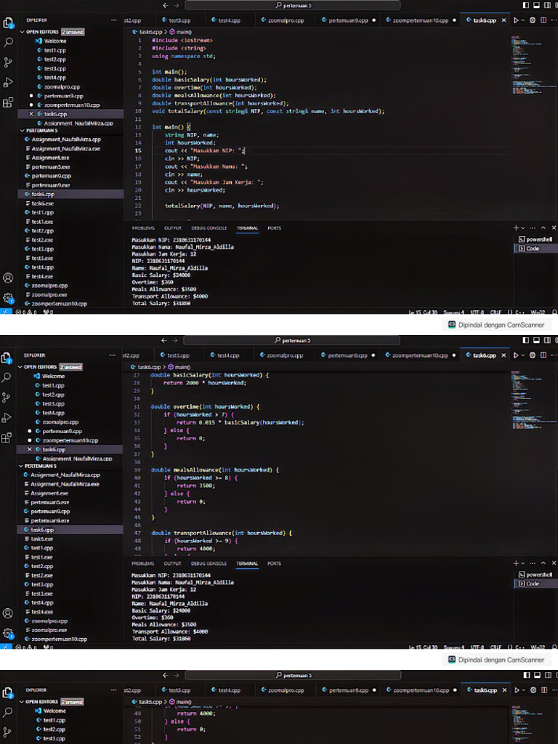Toggle the Secondary Side Bar layout icon in the first window
Viewport: 558px width, 744px height.
pos(547,5)
